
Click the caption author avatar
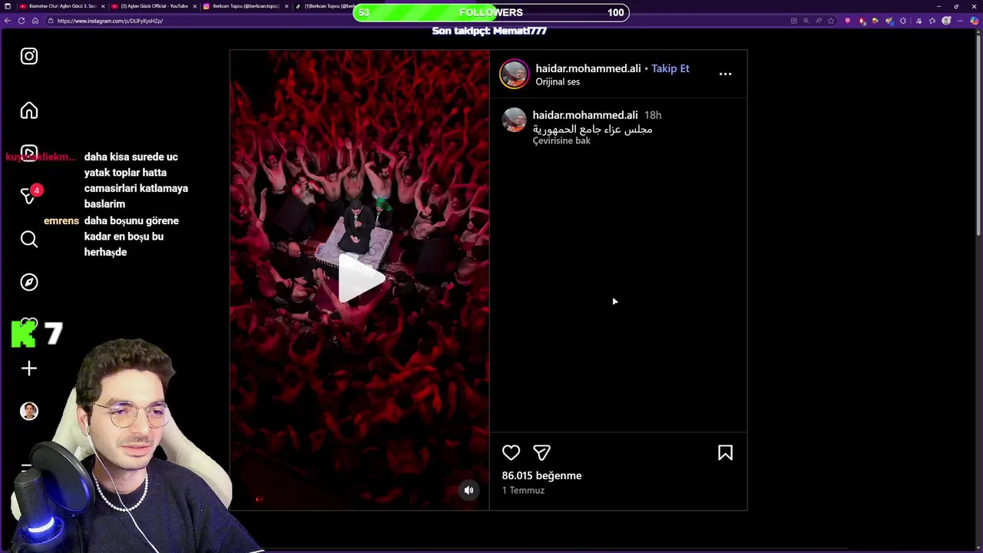tap(514, 120)
